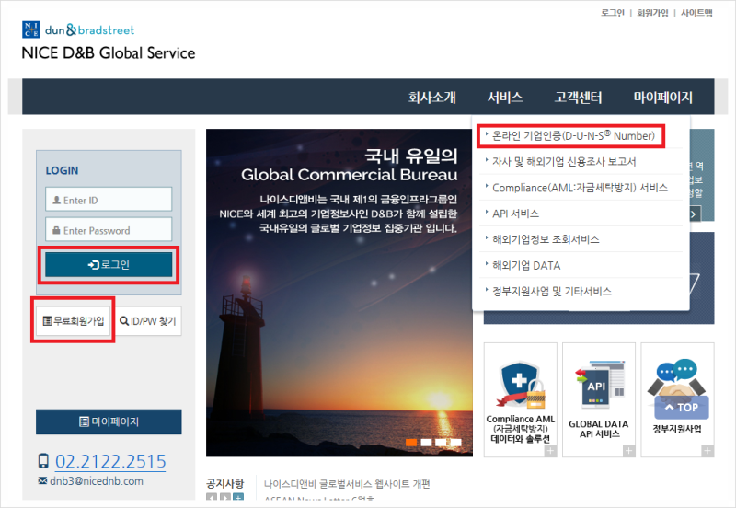Open the 회사소개 menu

pyautogui.click(x=431, y=98)
